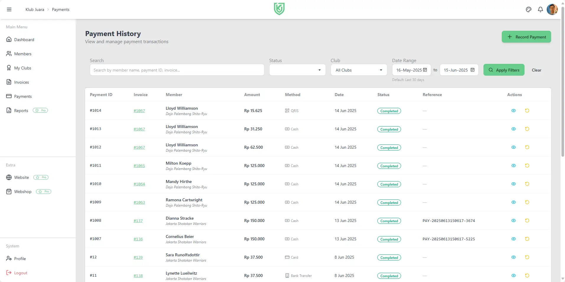Open the date picker for 16-May-2025
Viewport: 565px width, 282px height.
pyautogui.click(x=425, y=70)
